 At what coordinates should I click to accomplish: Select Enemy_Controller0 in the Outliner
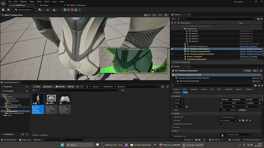tap(194, 57)
